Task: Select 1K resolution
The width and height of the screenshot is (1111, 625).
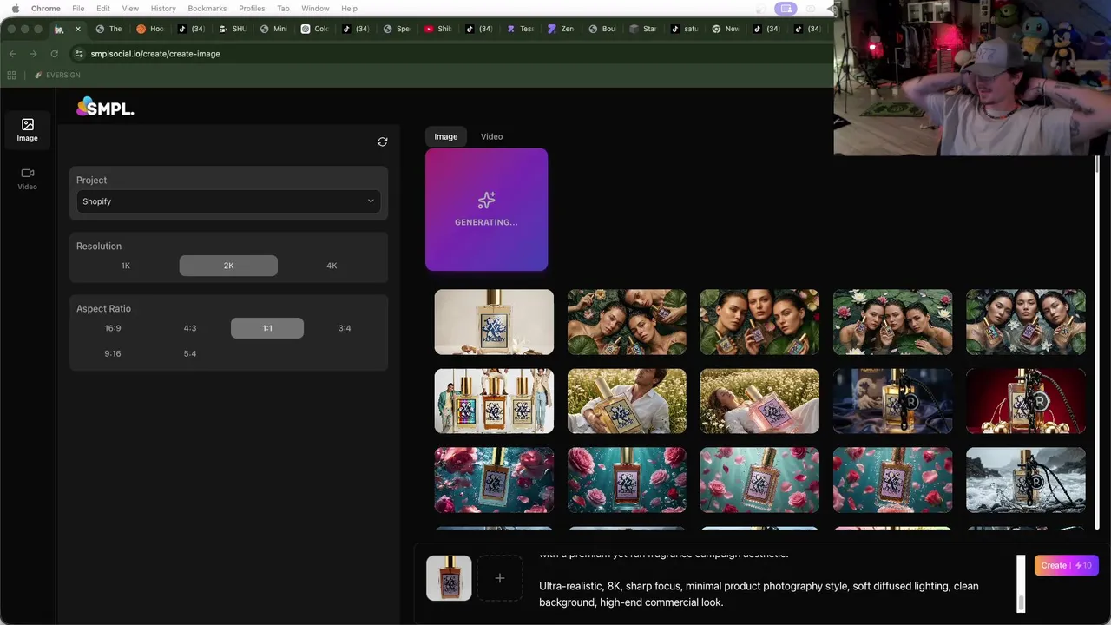Action: [126, 266]
